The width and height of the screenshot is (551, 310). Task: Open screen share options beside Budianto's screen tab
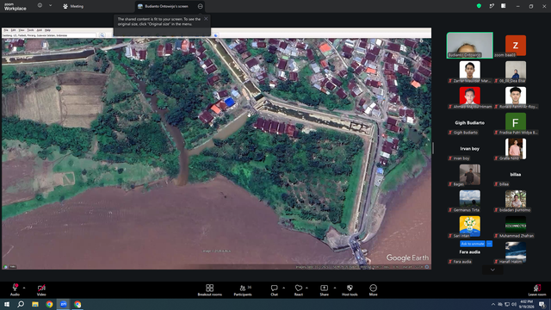click(x=200, y=6)
